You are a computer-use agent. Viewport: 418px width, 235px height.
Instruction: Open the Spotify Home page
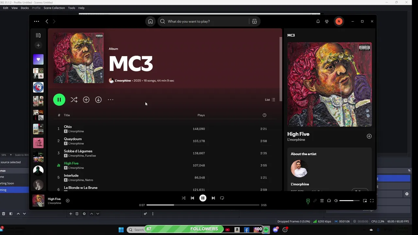pyautogui.click(x=150, y=21)
